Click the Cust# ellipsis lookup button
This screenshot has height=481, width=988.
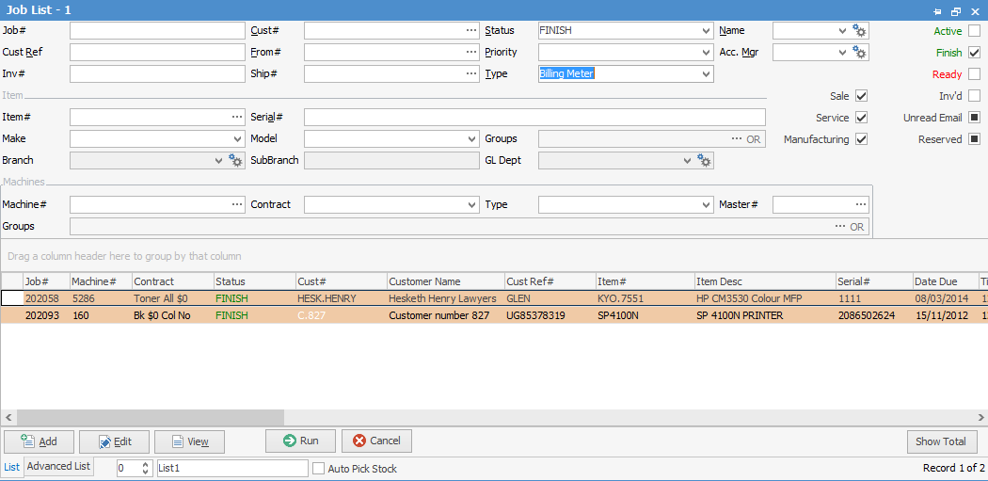pyautogui.click(x=470, y=31)
